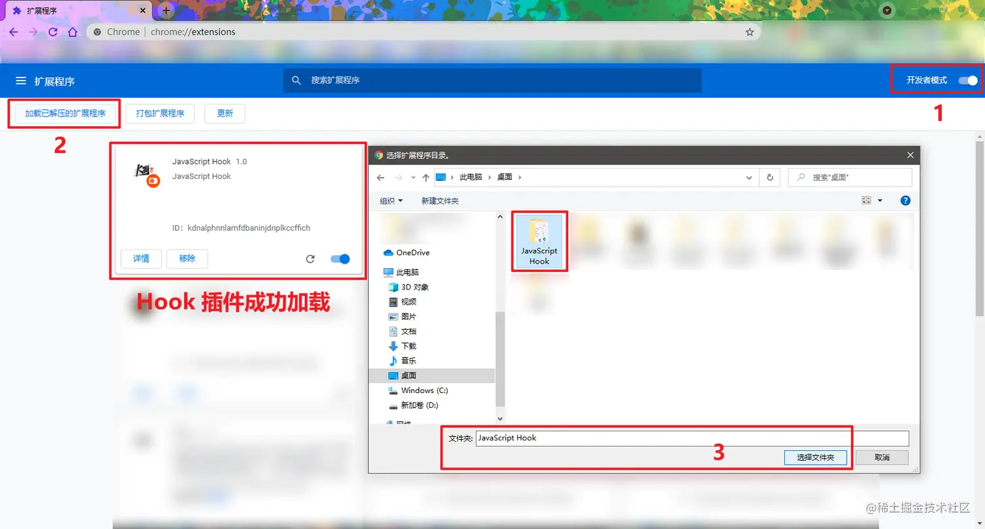Click 选择文件夹 to confirm
The width and height of the screenshot is (985, 529).
pyautogui.click(x=816, y=457)
